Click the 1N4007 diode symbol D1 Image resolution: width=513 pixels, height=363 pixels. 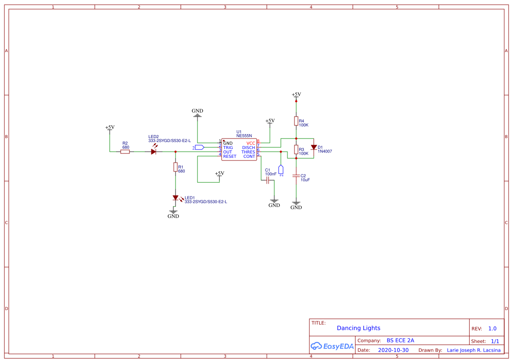(314, 148)
